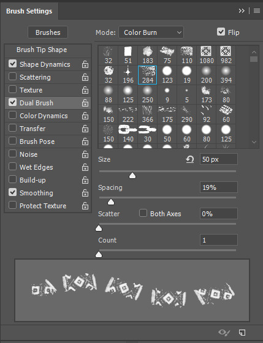
Task: Click the lock icon beside Shape Dynamics
Action: [x=85, y=64]
